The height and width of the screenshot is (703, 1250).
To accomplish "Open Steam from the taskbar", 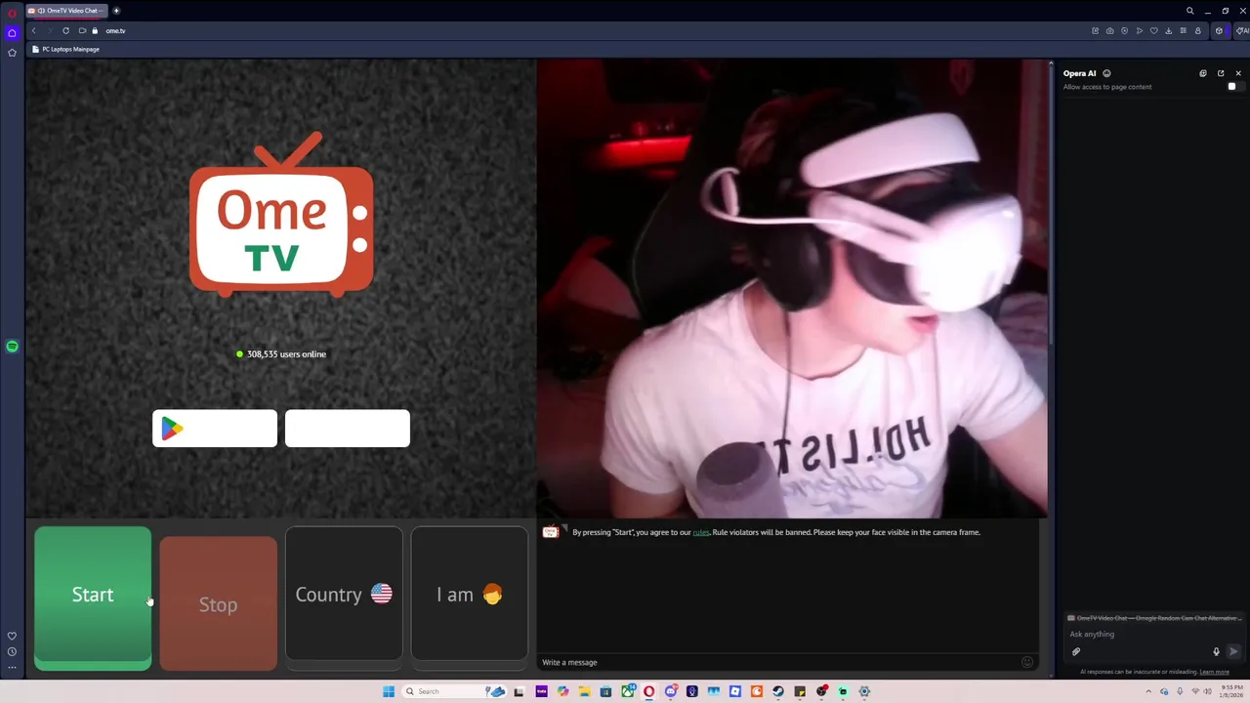I will [778, 691].
